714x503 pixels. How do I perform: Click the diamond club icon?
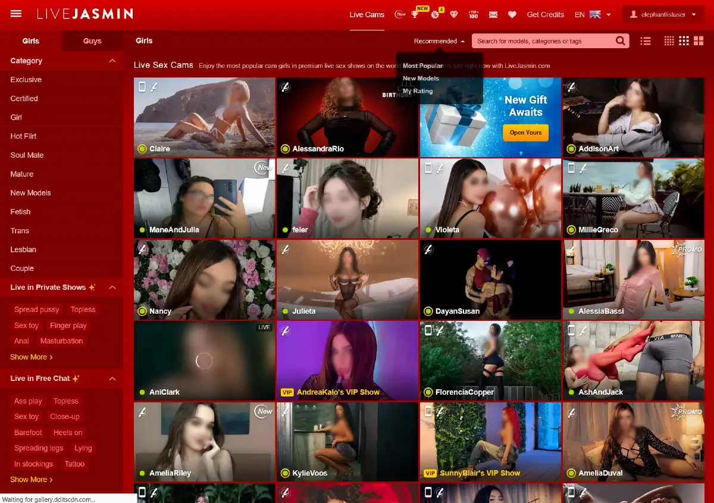454,14
